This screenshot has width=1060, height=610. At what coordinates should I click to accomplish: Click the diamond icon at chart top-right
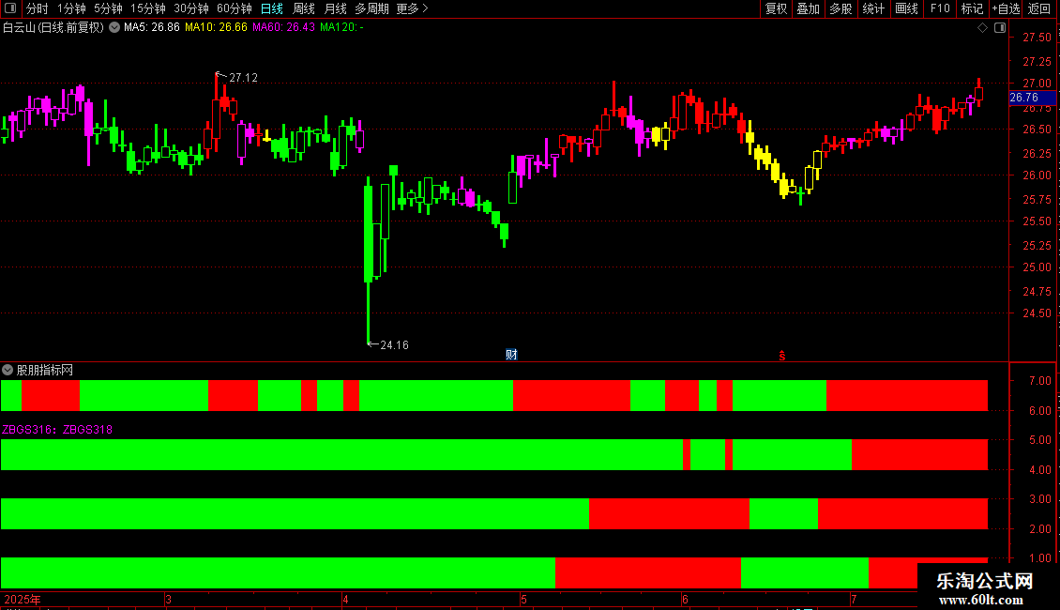(982, 28)
